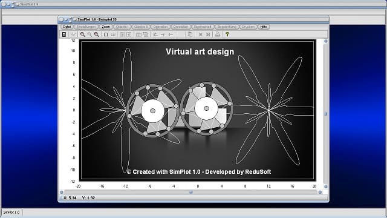Select the Zoom tab
Screen dimensions: 387x218
pos(106,27)
